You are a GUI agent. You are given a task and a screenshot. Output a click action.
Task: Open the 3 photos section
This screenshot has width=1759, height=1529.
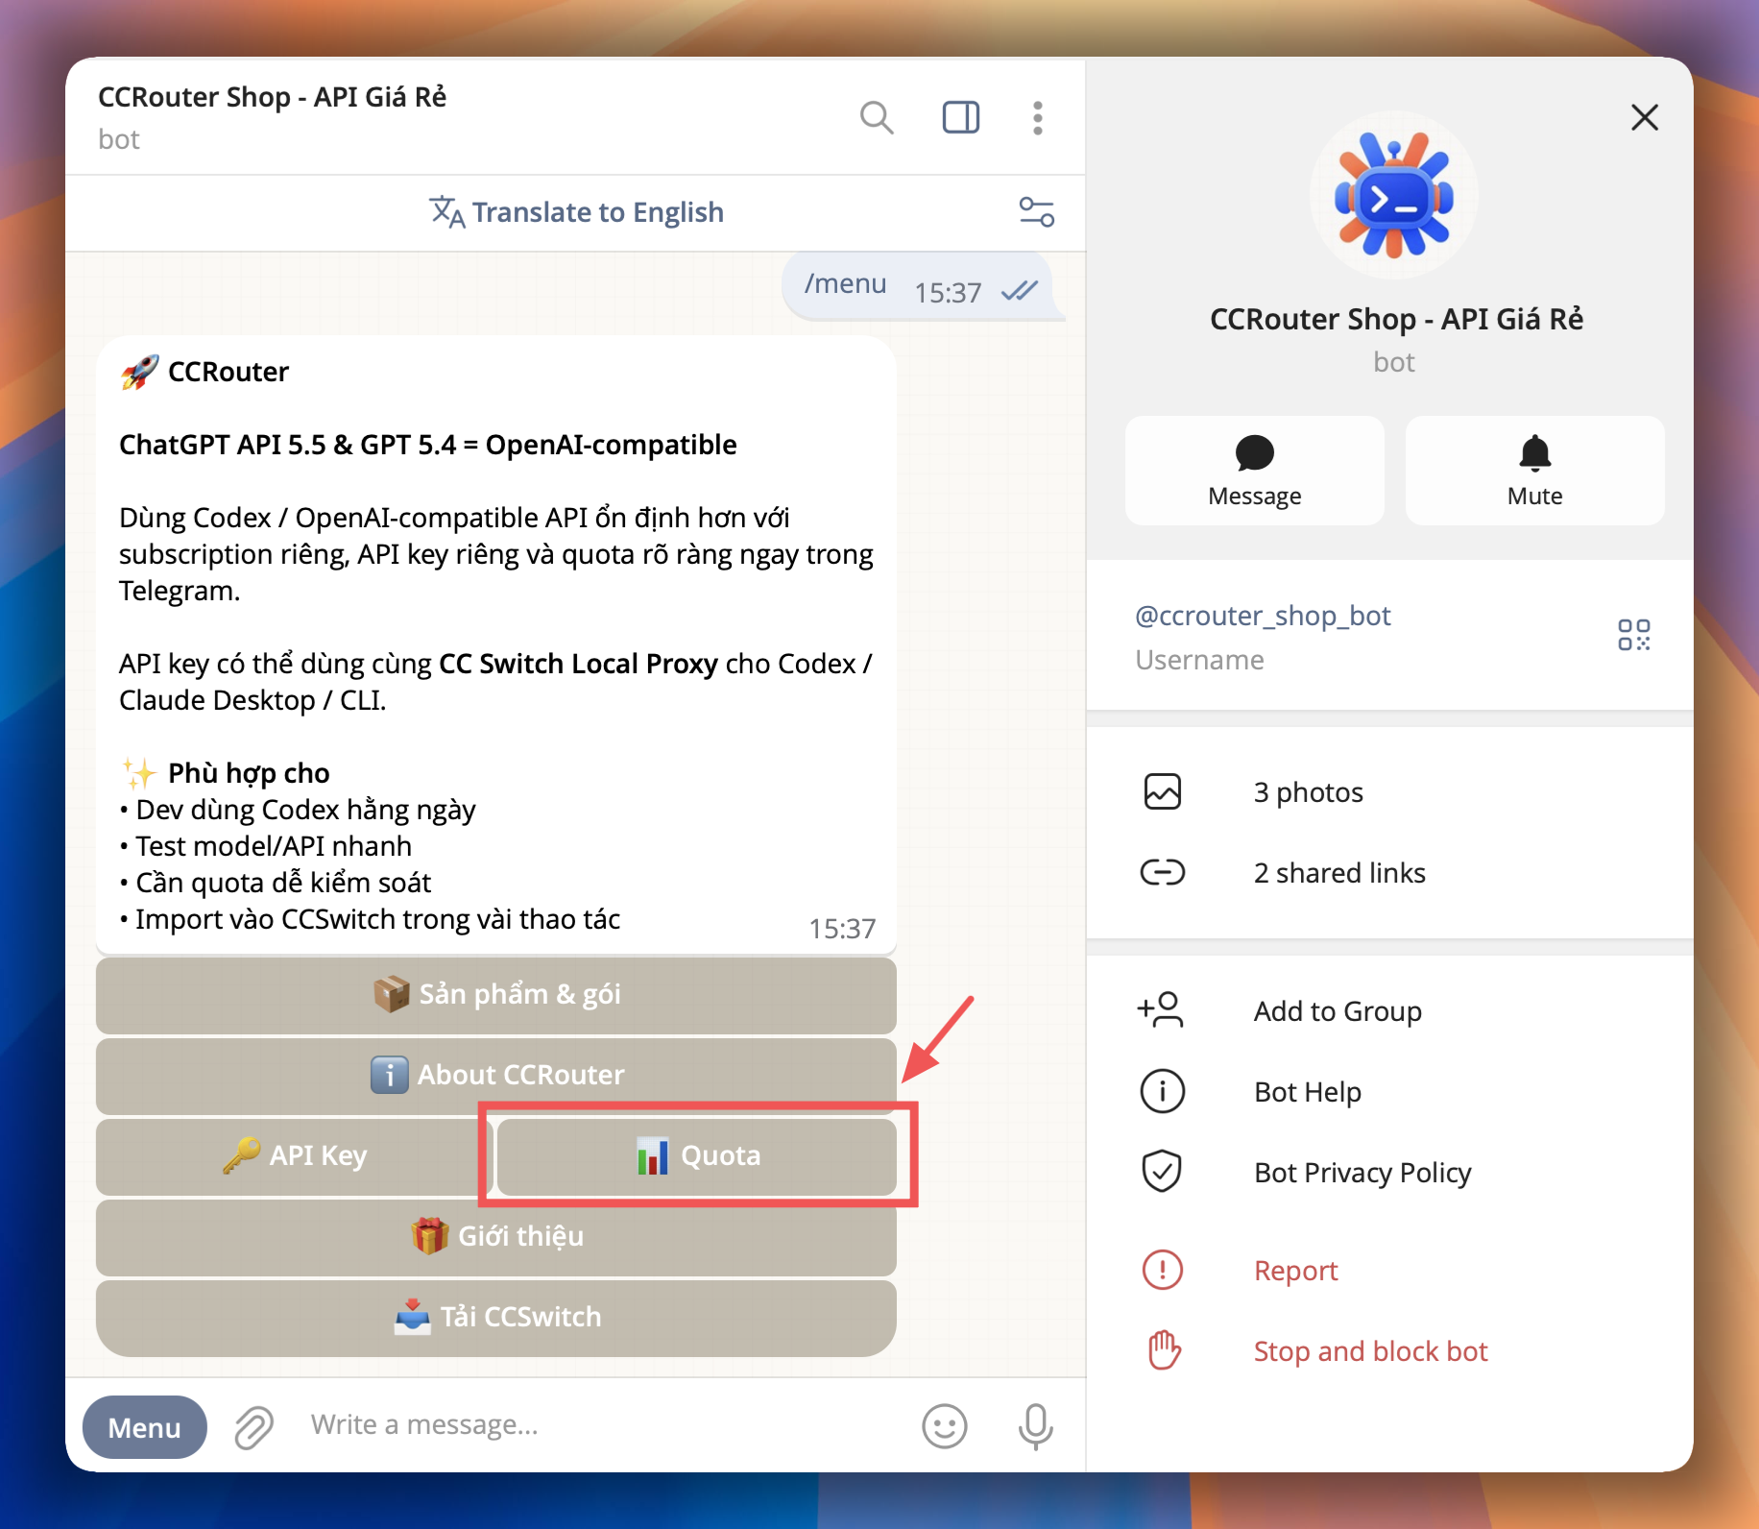click(1389, 792)
